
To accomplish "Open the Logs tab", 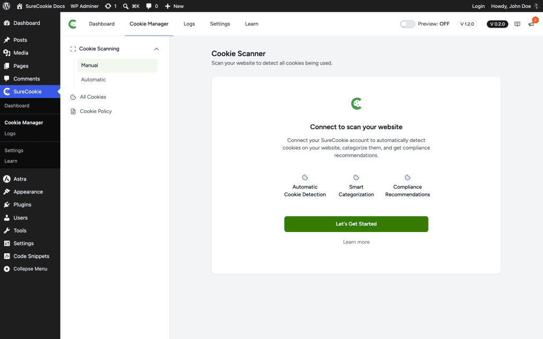I will 189,24.
